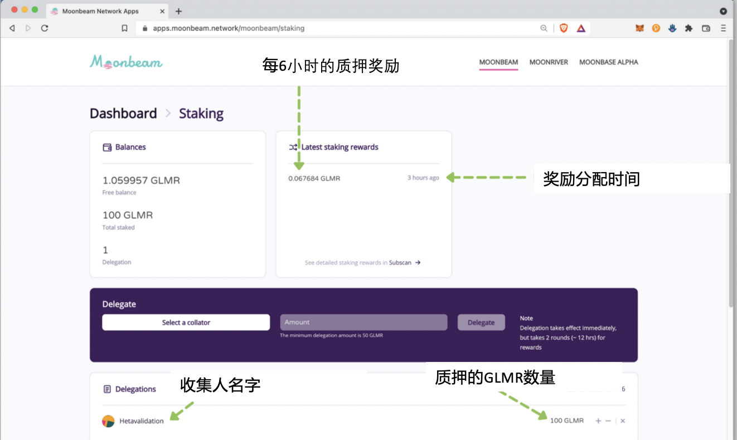Click the browser forward arrow
Viewport: 737px width, 440px height.
[28, 28]
